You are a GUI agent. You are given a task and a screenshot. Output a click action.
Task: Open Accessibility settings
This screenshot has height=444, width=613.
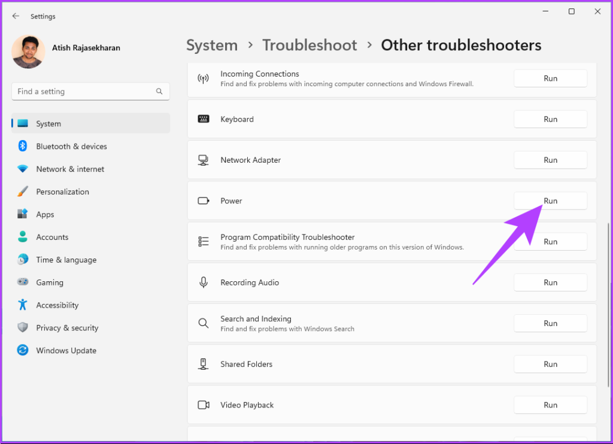coord(57,305)
